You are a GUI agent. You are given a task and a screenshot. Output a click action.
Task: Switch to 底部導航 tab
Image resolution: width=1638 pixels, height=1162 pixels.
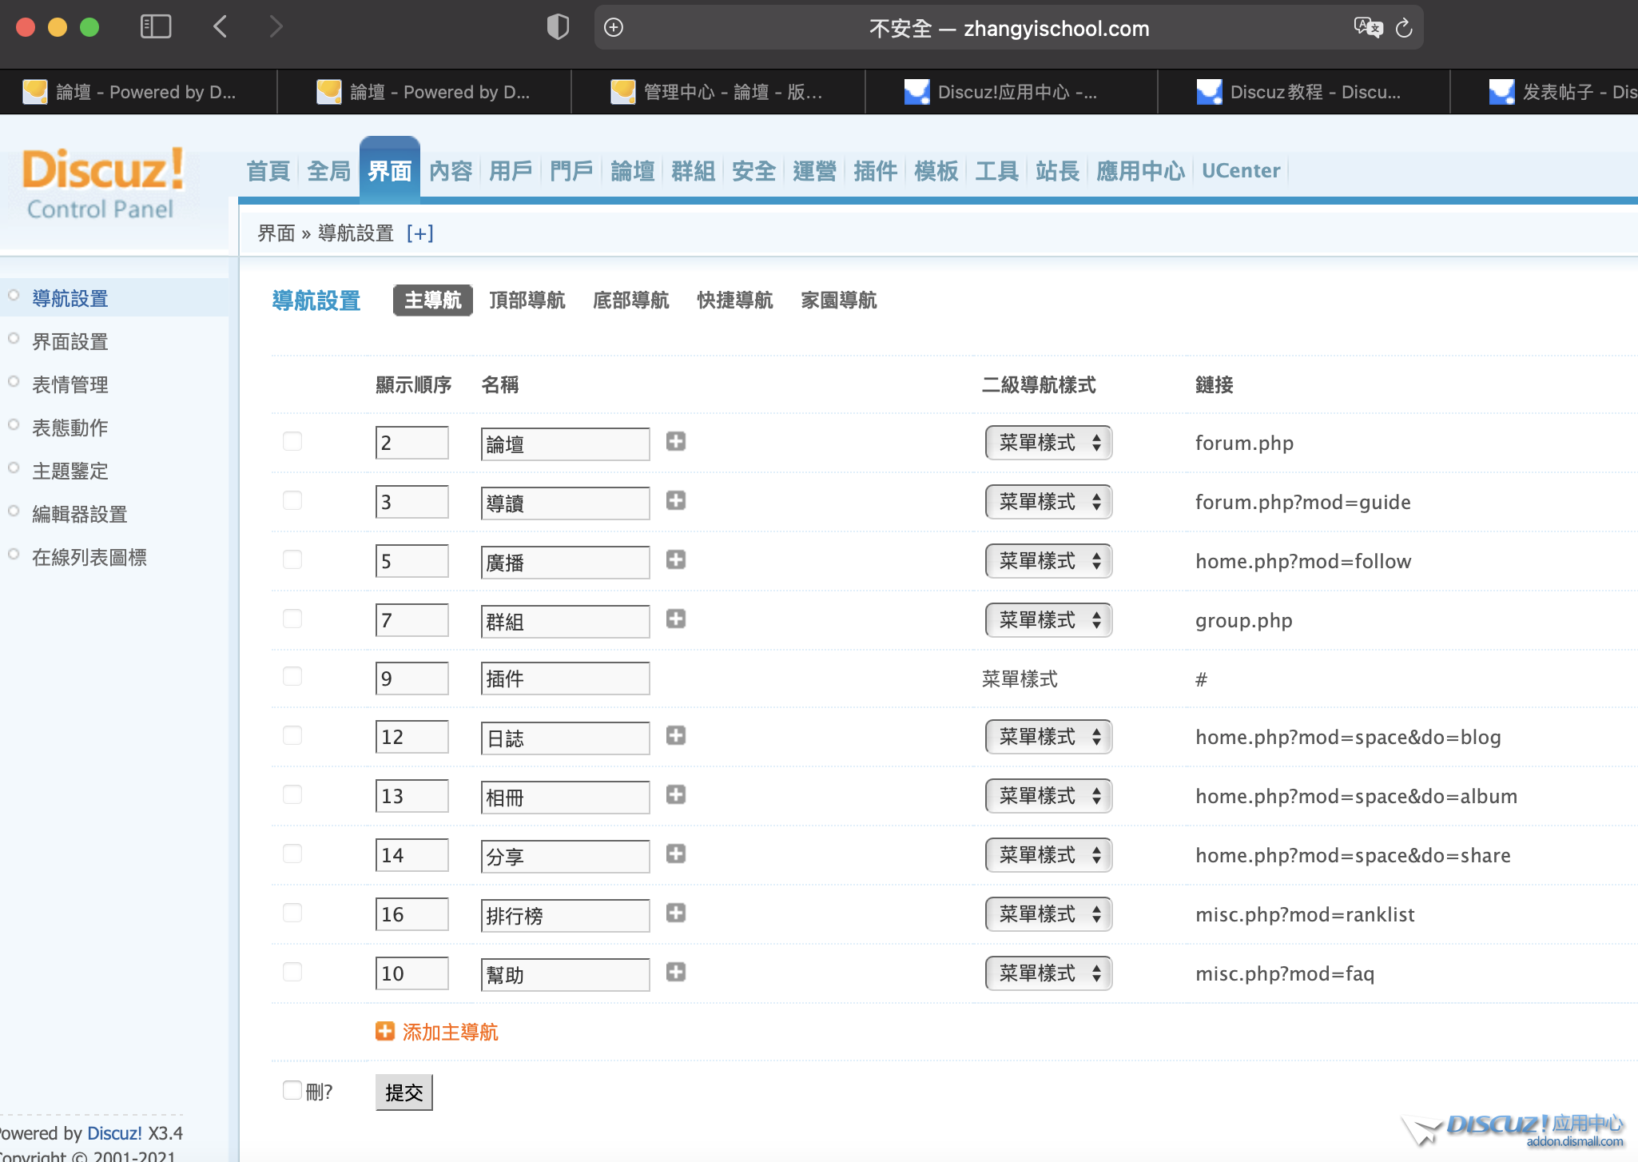(631, 300)
